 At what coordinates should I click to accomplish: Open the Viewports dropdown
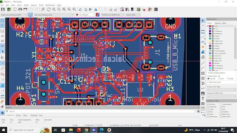[x=221, y=96]
